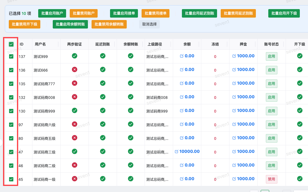Uncheck the checkbox for 测试码商三级 row
This screenshot has width=308, height=192.
click(11, 152)
